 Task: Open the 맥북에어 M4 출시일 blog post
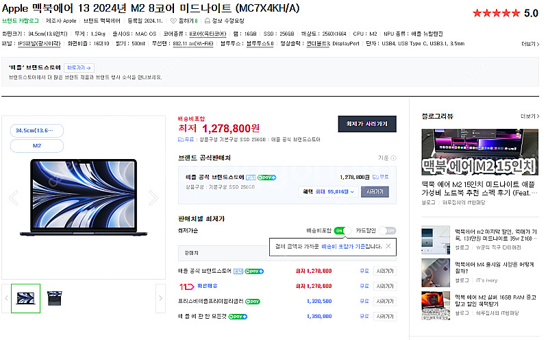(x=494, y=267)
